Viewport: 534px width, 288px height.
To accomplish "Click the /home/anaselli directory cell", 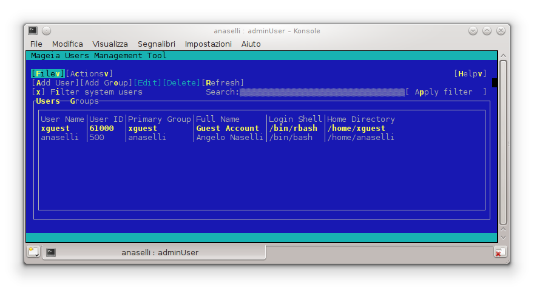I will pos(360,138).
